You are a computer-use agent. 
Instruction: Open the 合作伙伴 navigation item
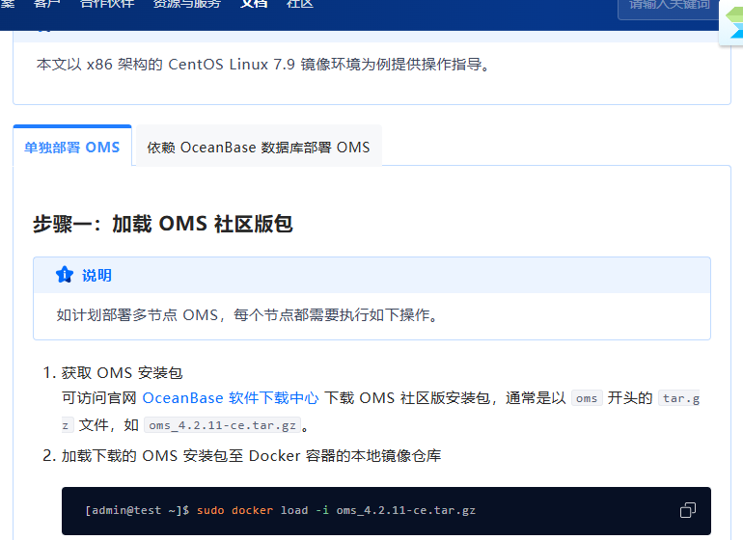(x=108, y=4)
